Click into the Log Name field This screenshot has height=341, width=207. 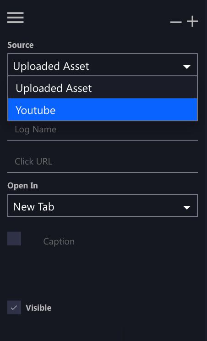tap(103, 130)
